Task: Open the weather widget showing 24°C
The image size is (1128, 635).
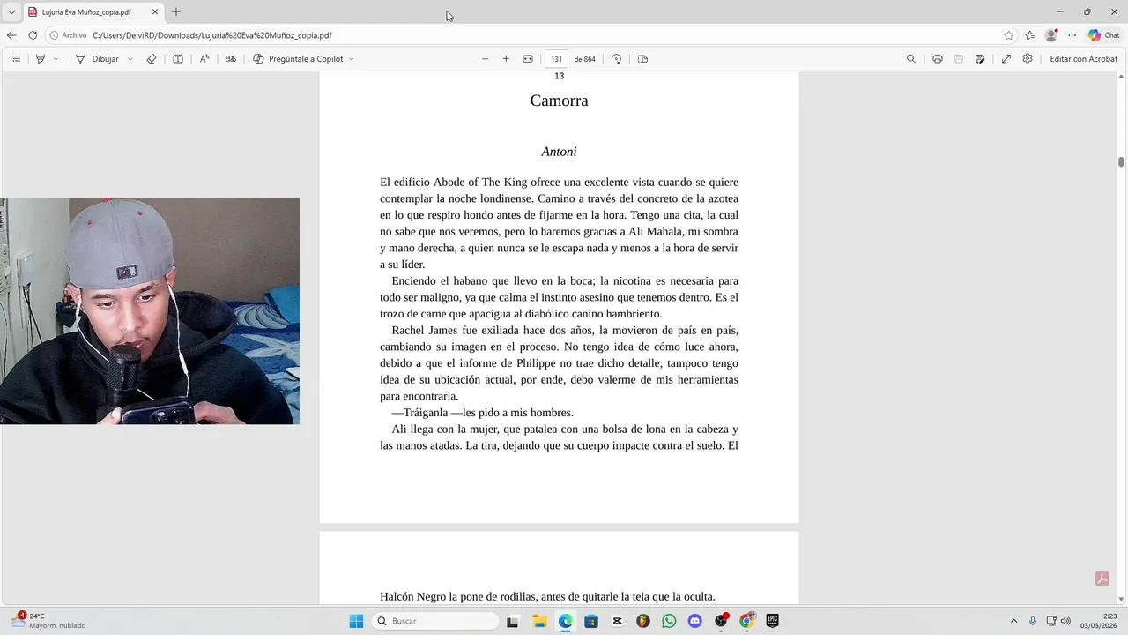Action: 49,621
